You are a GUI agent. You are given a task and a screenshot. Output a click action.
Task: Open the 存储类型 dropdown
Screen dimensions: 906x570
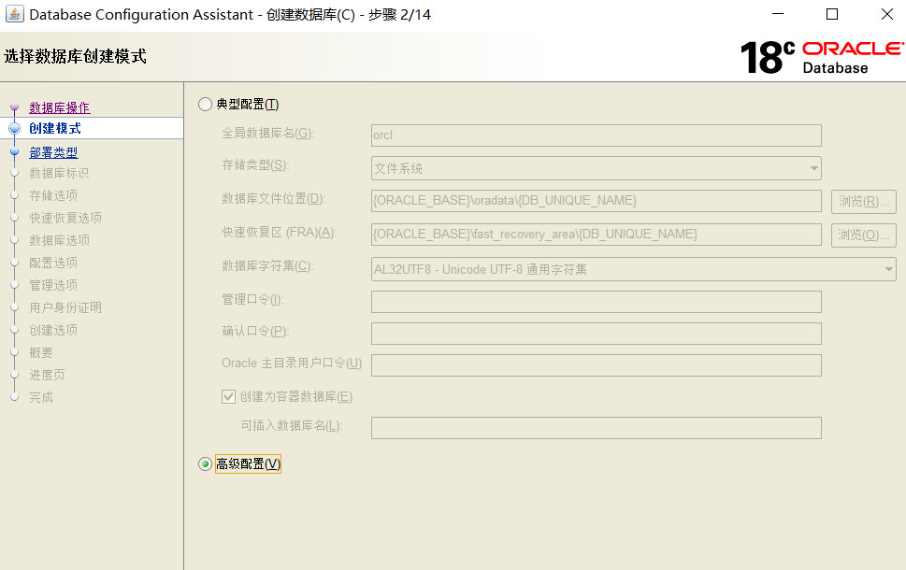[597, 168]
